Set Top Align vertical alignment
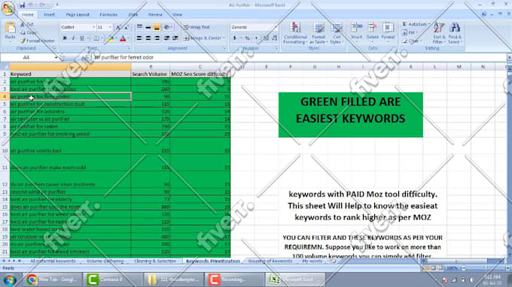The image size is (512, 287). pos(139,27)
